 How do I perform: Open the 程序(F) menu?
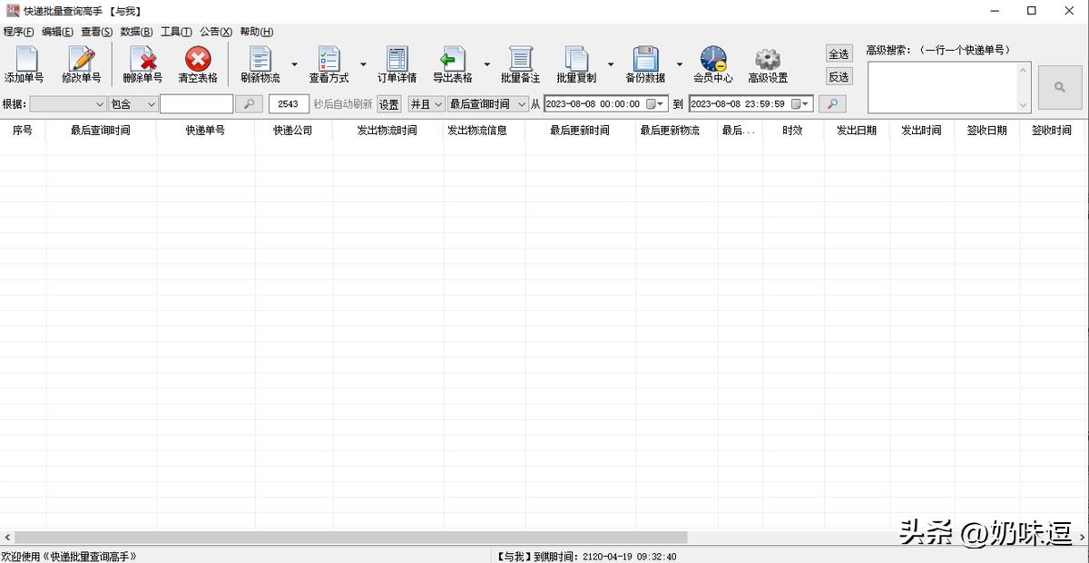[x=19, y=32]
